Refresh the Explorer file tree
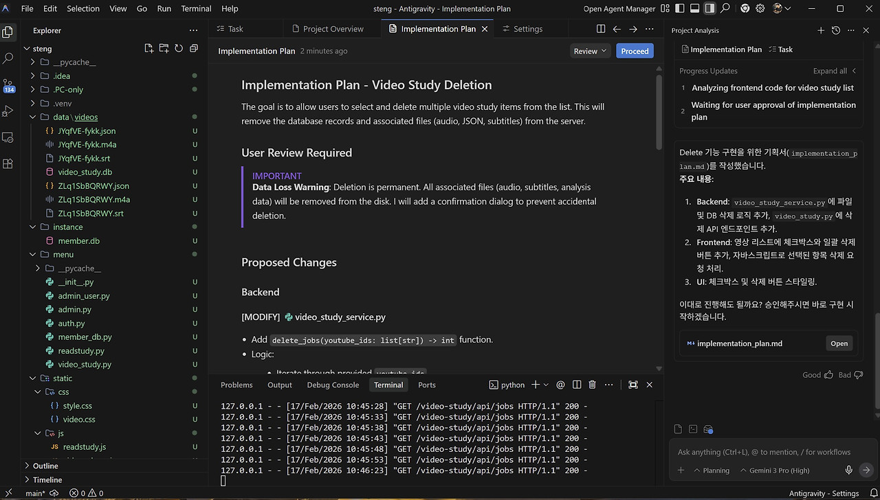The width and height of the screenshot is (880, 500). click(179, 49)
